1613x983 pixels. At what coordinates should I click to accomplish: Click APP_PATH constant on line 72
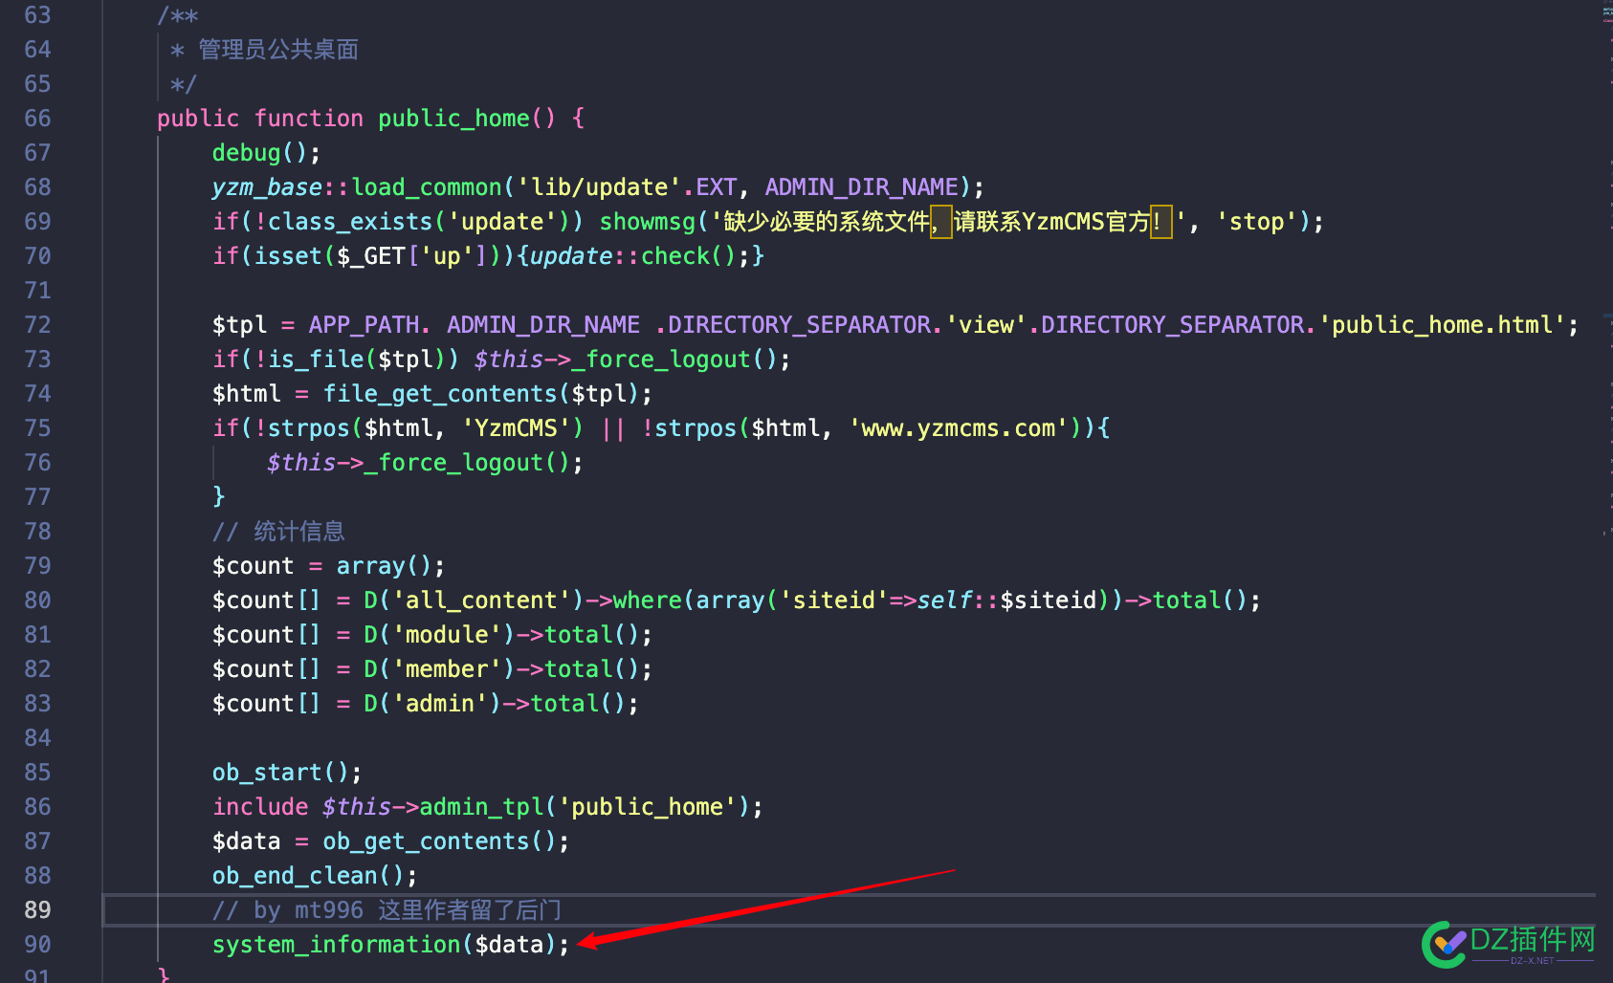(x=364, y=325)
